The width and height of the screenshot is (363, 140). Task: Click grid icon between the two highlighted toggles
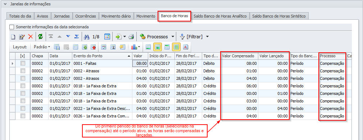click(167, 47)
